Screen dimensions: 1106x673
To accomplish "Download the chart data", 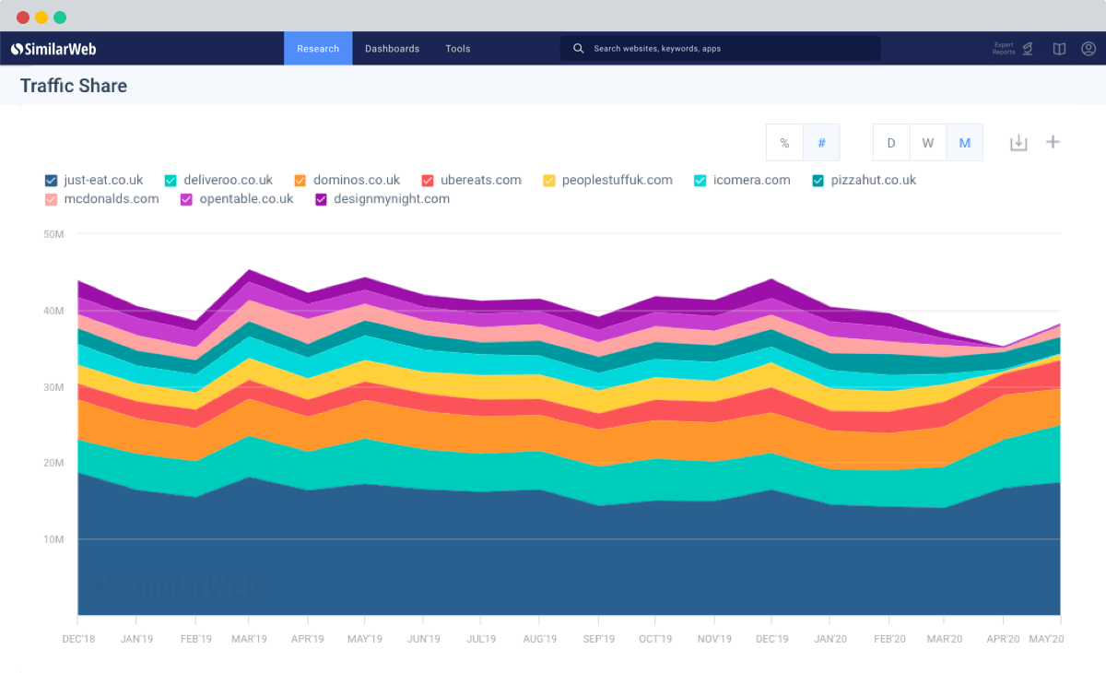I will (1018, 143).
